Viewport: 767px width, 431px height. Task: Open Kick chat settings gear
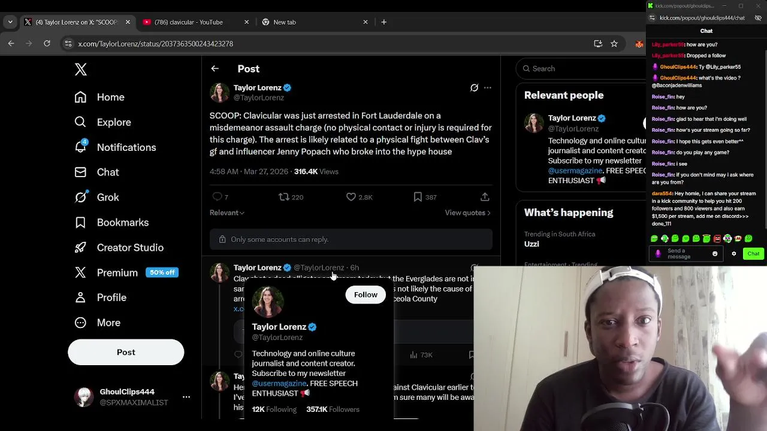coord(734,254)
